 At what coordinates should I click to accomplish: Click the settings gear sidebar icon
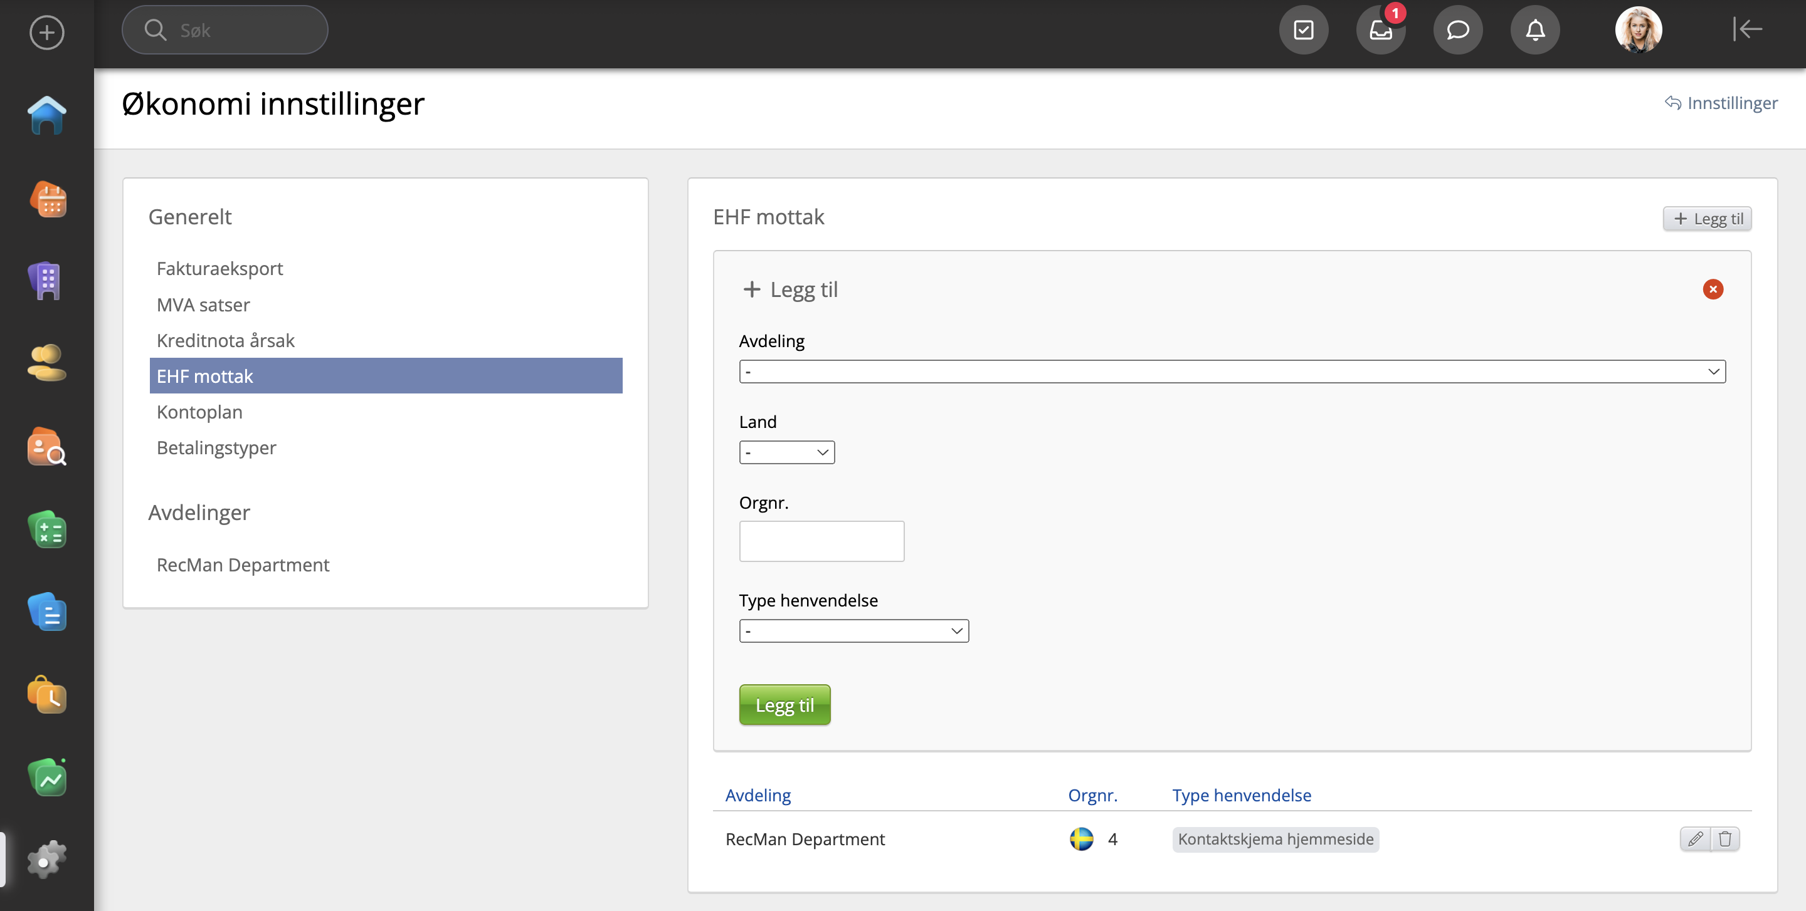(46, 859)
